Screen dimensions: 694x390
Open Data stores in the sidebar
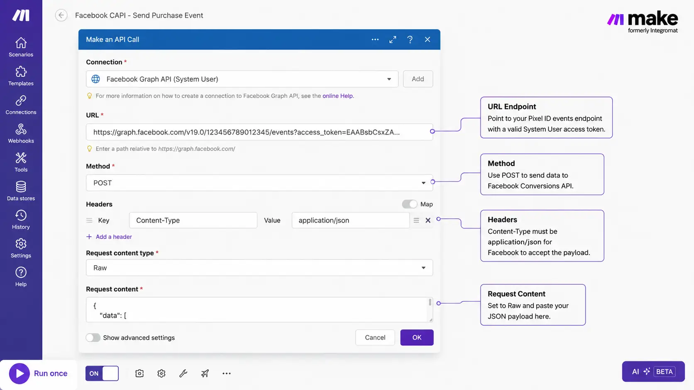pyautogui.click(x=21, y=191)
